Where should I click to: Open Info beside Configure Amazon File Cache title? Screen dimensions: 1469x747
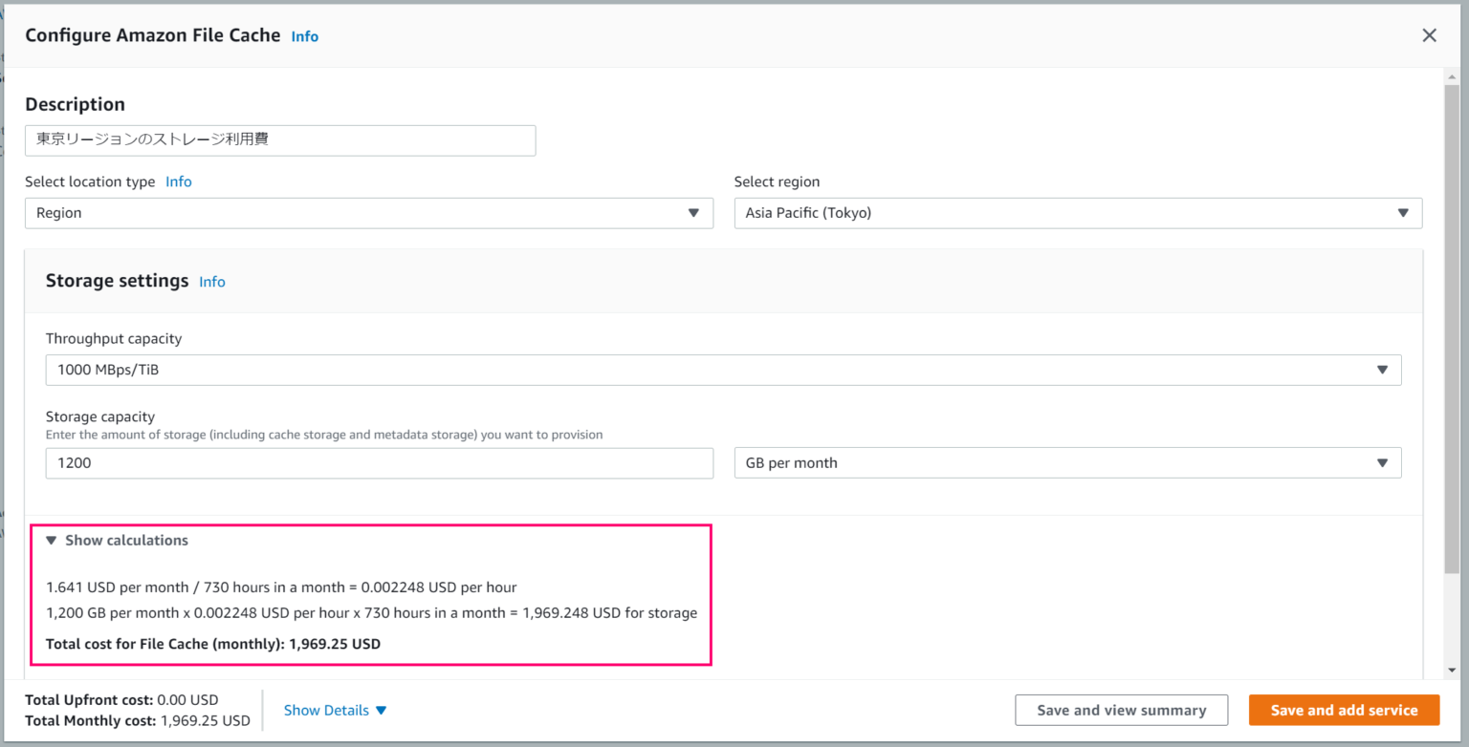304,35
